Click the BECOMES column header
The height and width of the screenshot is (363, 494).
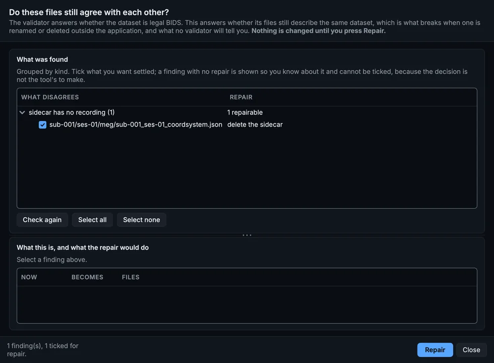(87, 277)
